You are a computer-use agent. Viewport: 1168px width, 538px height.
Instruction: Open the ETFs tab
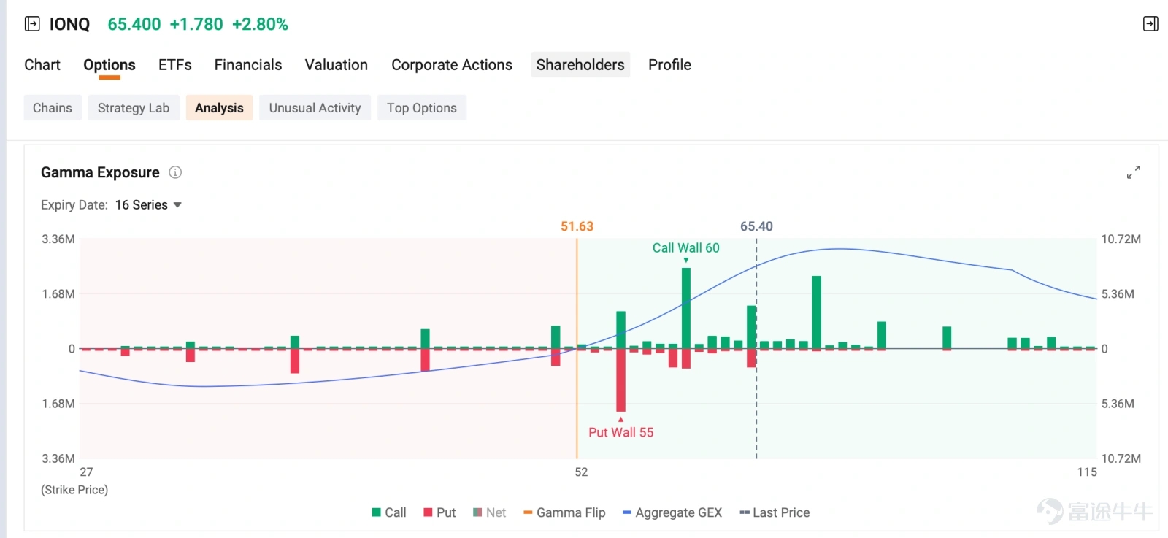pos(175,65)
